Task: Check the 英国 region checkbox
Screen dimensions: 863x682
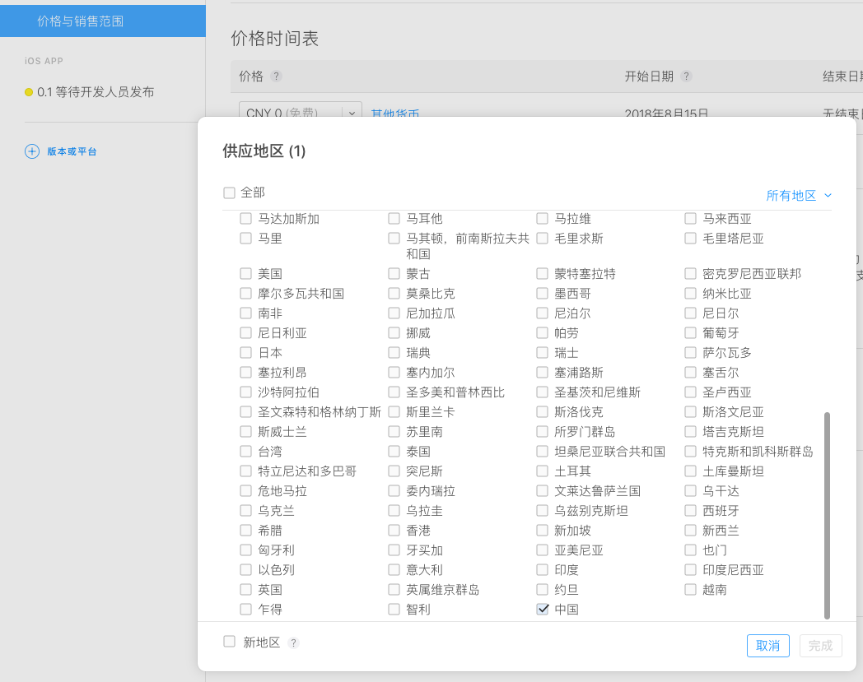Action: click(245, 590)
